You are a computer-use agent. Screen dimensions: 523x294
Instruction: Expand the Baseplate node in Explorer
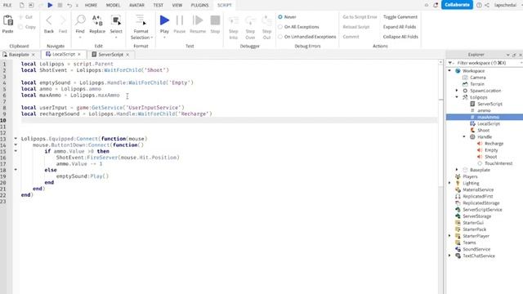tap(457, 170)
